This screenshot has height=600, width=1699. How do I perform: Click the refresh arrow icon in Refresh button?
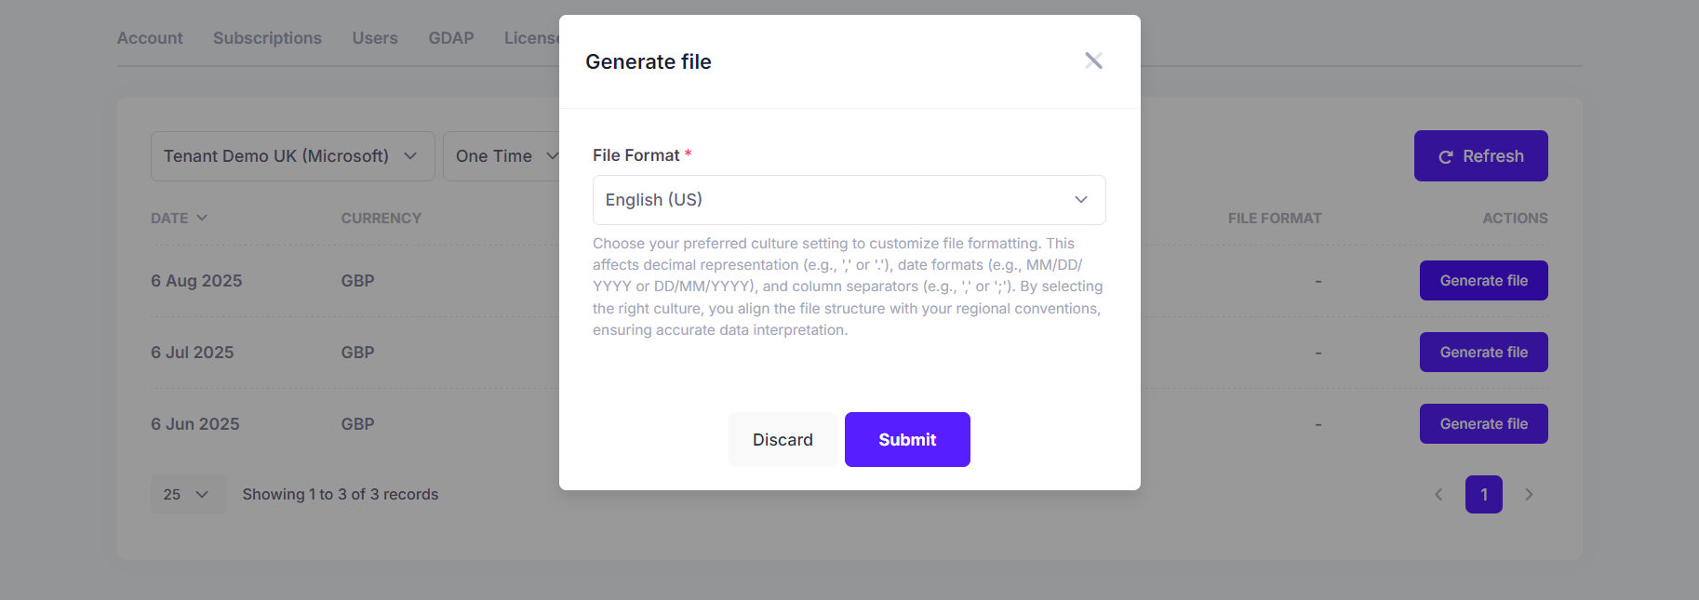1445,157
